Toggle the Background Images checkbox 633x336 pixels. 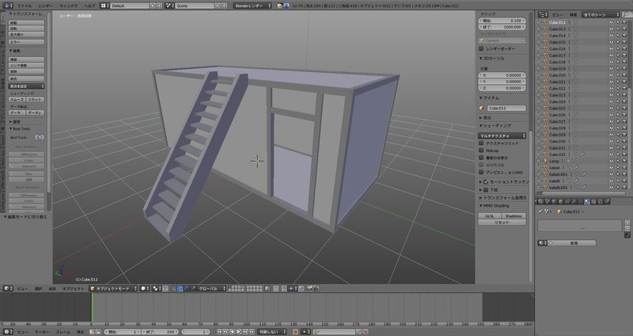tap(486, 189)
